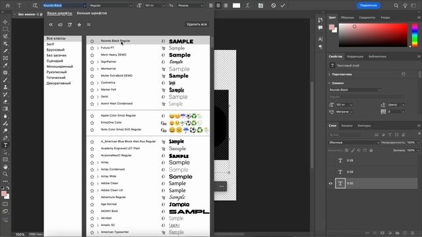Expand the Avenir Next Condensed family
Screen dimensions: 422x237
98,104
